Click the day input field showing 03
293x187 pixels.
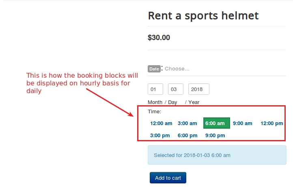175,89
